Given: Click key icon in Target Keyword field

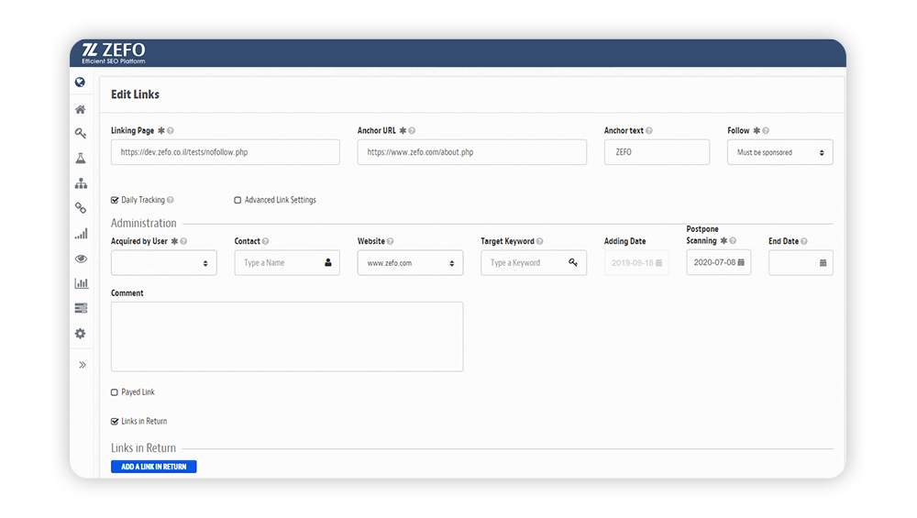Looking at the screenshot, I should tap(573, 262).
